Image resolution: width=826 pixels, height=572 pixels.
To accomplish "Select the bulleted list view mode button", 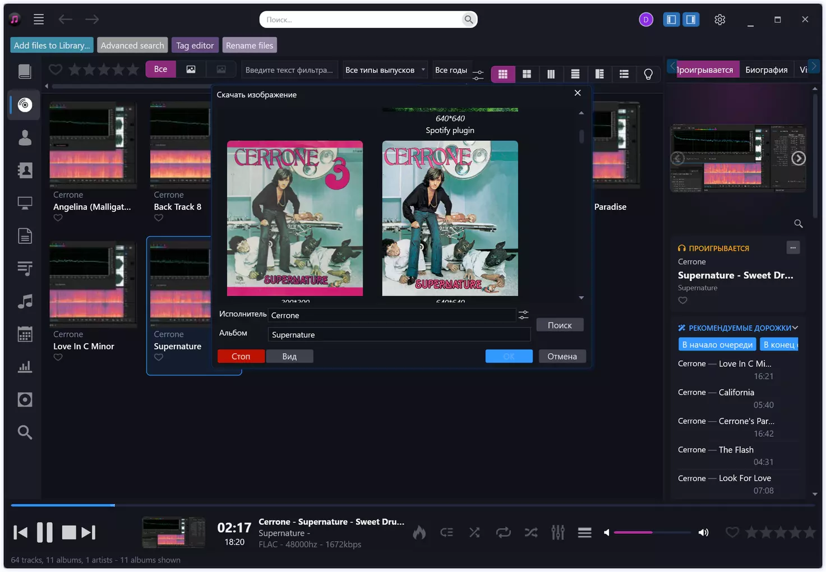I will coord(624,74).
